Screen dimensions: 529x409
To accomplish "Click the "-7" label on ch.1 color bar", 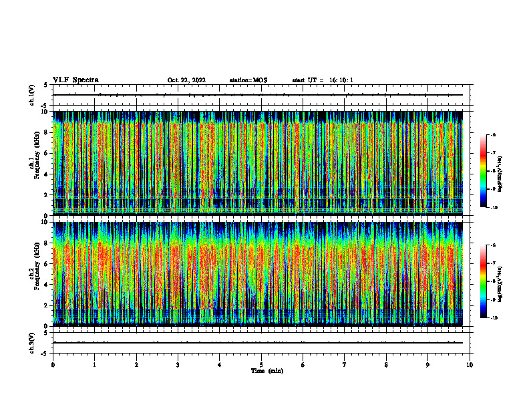I will coord(493,153).
